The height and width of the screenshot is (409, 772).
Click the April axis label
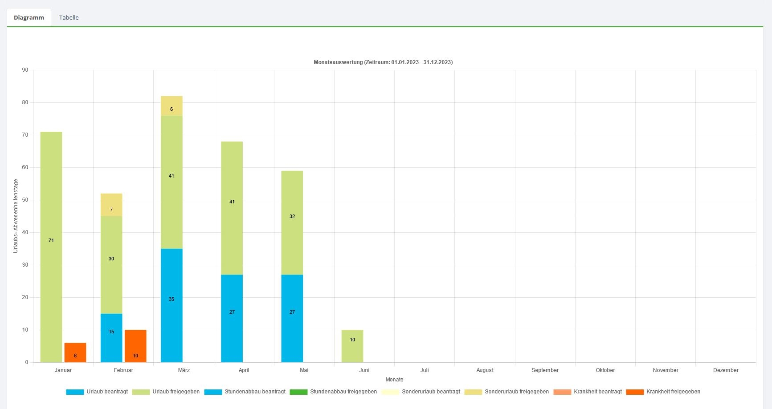pyautogui.click(x=244, y=370)
